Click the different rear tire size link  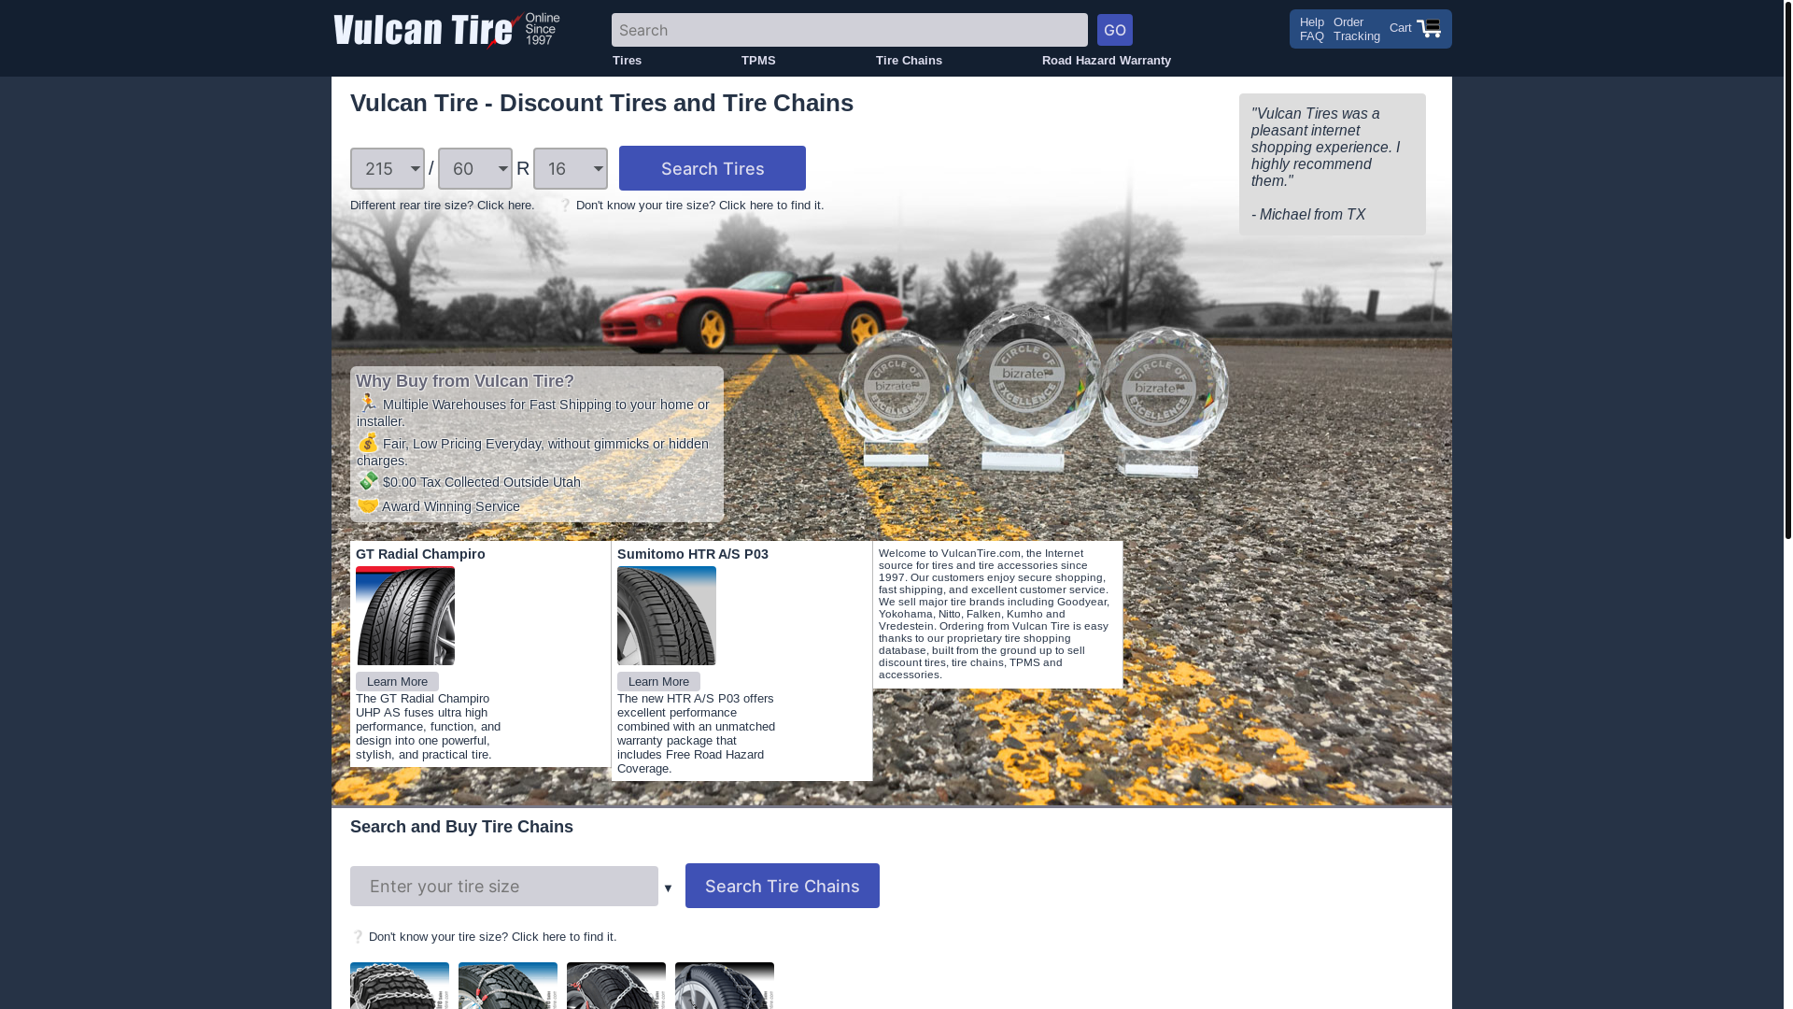tap(443, 206)
